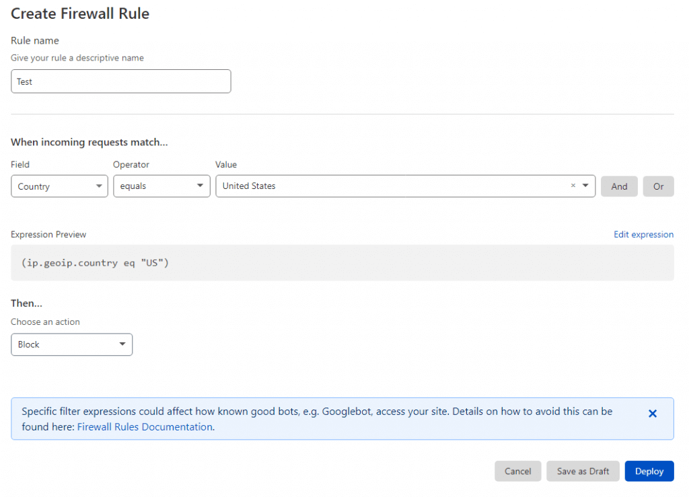Add an And condition to rule
This screenshot has width=689, height=497.
tap(619, 186)
